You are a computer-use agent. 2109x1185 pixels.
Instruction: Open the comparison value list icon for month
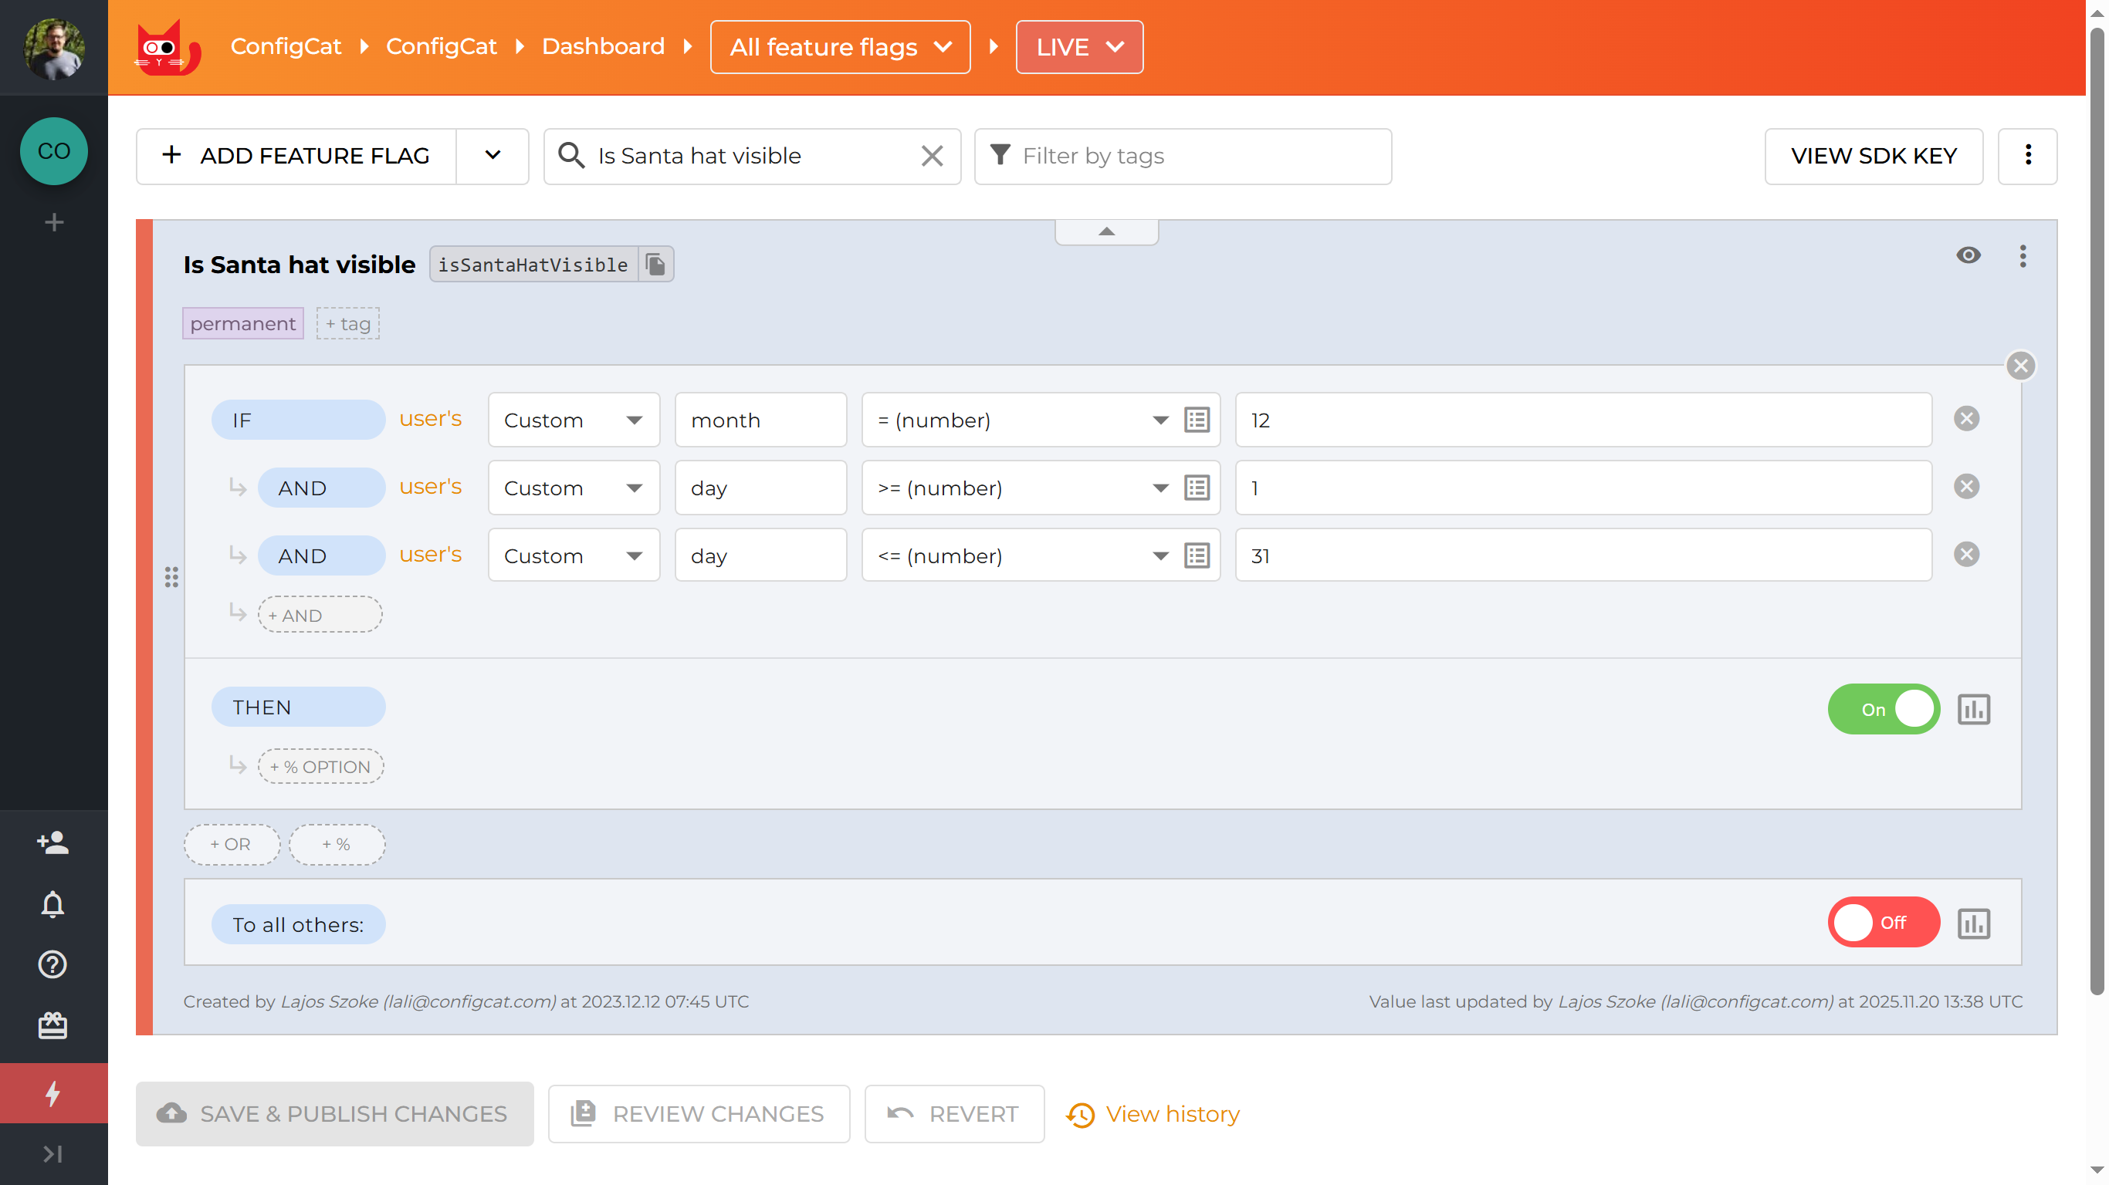pos(1197,420)
